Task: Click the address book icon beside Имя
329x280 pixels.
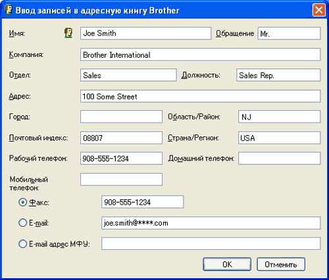Action: pyautogui.click(x=68, y=33)
